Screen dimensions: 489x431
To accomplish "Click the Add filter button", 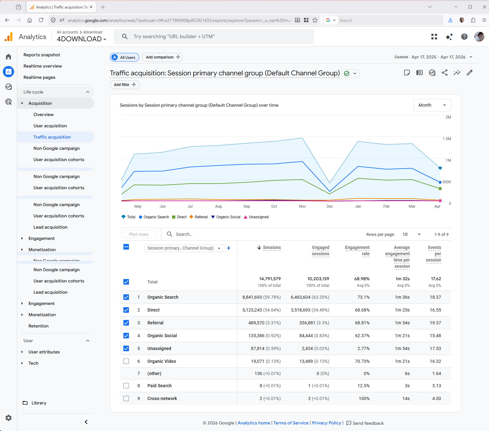I will [x=125, y=85].
